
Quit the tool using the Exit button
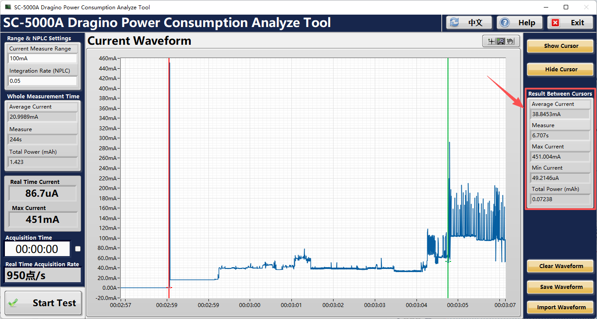point(570,23)
